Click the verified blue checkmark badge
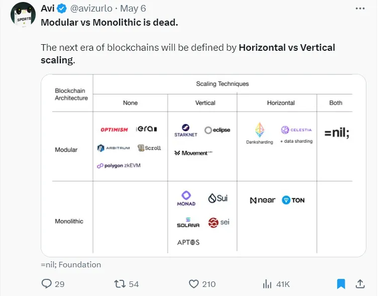This screenshot has width=392, height=296. 62,9
